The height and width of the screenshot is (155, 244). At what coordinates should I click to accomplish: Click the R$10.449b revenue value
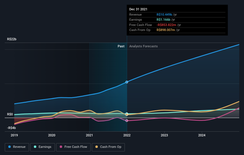[x=164, y=14]
